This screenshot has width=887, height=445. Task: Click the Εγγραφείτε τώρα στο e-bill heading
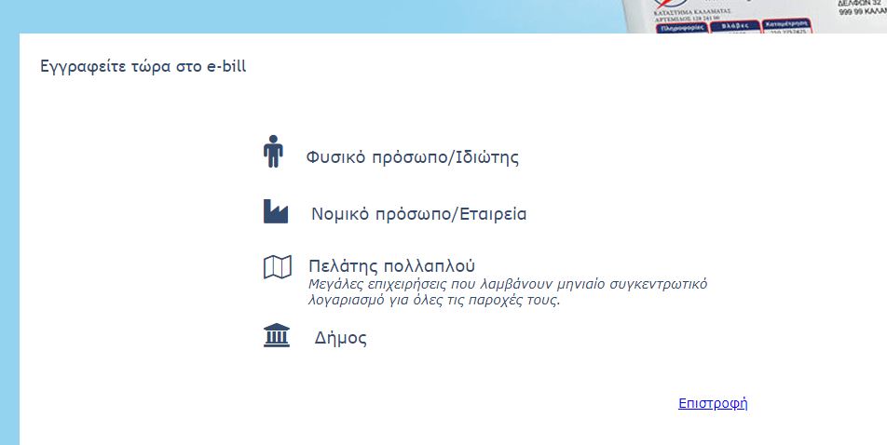pos(143,67)
